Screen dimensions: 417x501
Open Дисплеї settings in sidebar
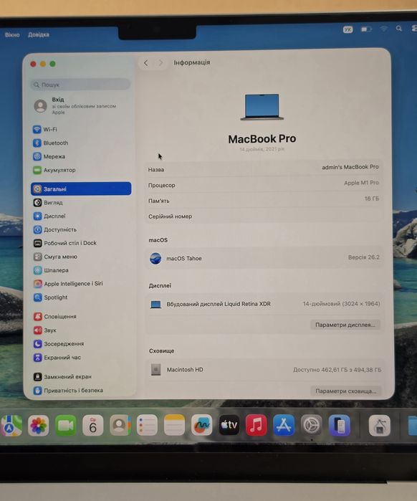tap(49, 216)
